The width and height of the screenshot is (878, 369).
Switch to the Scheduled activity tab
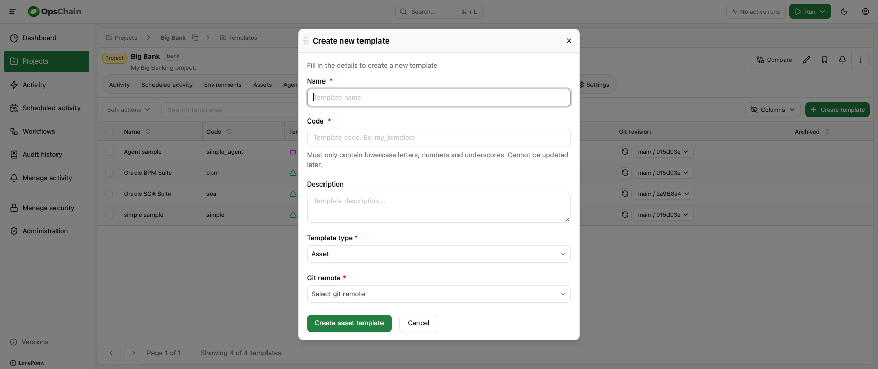click(167, 85)
